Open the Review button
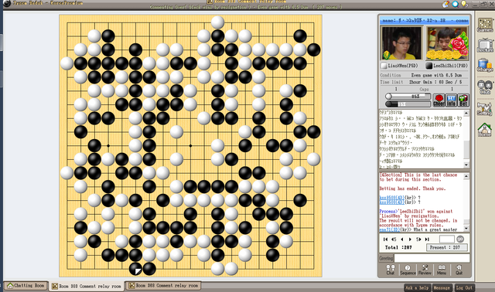Image resolution: width=495 pixels, height=292 pixels. coord(425,270)
